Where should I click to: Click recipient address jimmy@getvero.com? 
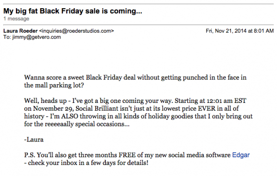[37, 37]
